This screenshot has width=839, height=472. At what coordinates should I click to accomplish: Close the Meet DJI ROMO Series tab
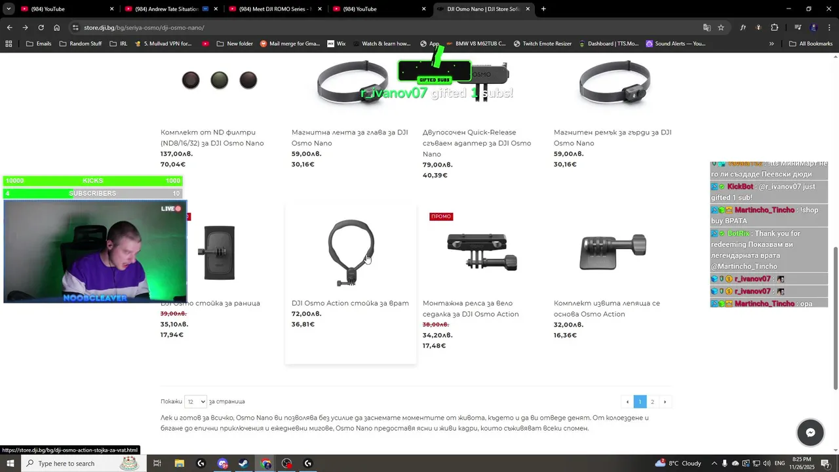(x=320, y=9)
